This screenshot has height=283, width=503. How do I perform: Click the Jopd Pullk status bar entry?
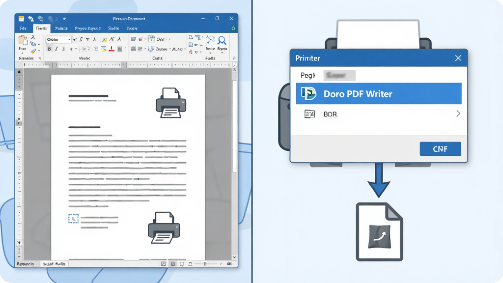click(x=54, y=264)
